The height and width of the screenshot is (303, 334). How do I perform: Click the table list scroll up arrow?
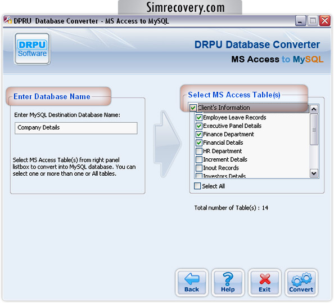tap(314, 109)
